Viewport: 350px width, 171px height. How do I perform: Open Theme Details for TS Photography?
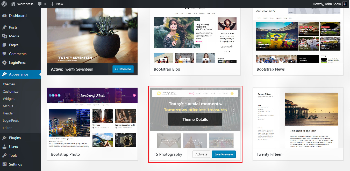pyautogui.click(x=195, y=119)
